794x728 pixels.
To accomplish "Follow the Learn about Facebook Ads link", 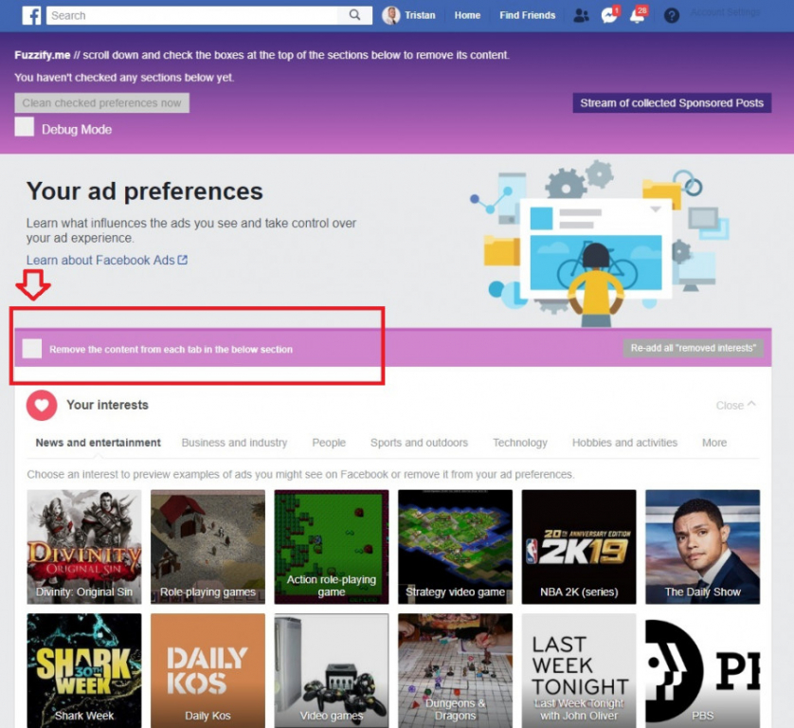I will click(106, 260).
